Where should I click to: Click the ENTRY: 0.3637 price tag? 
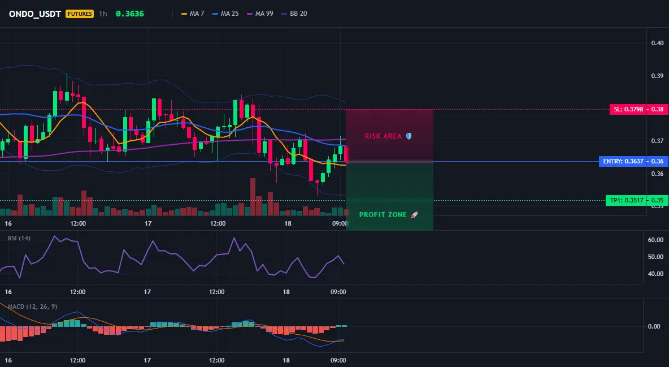[623, 162]
